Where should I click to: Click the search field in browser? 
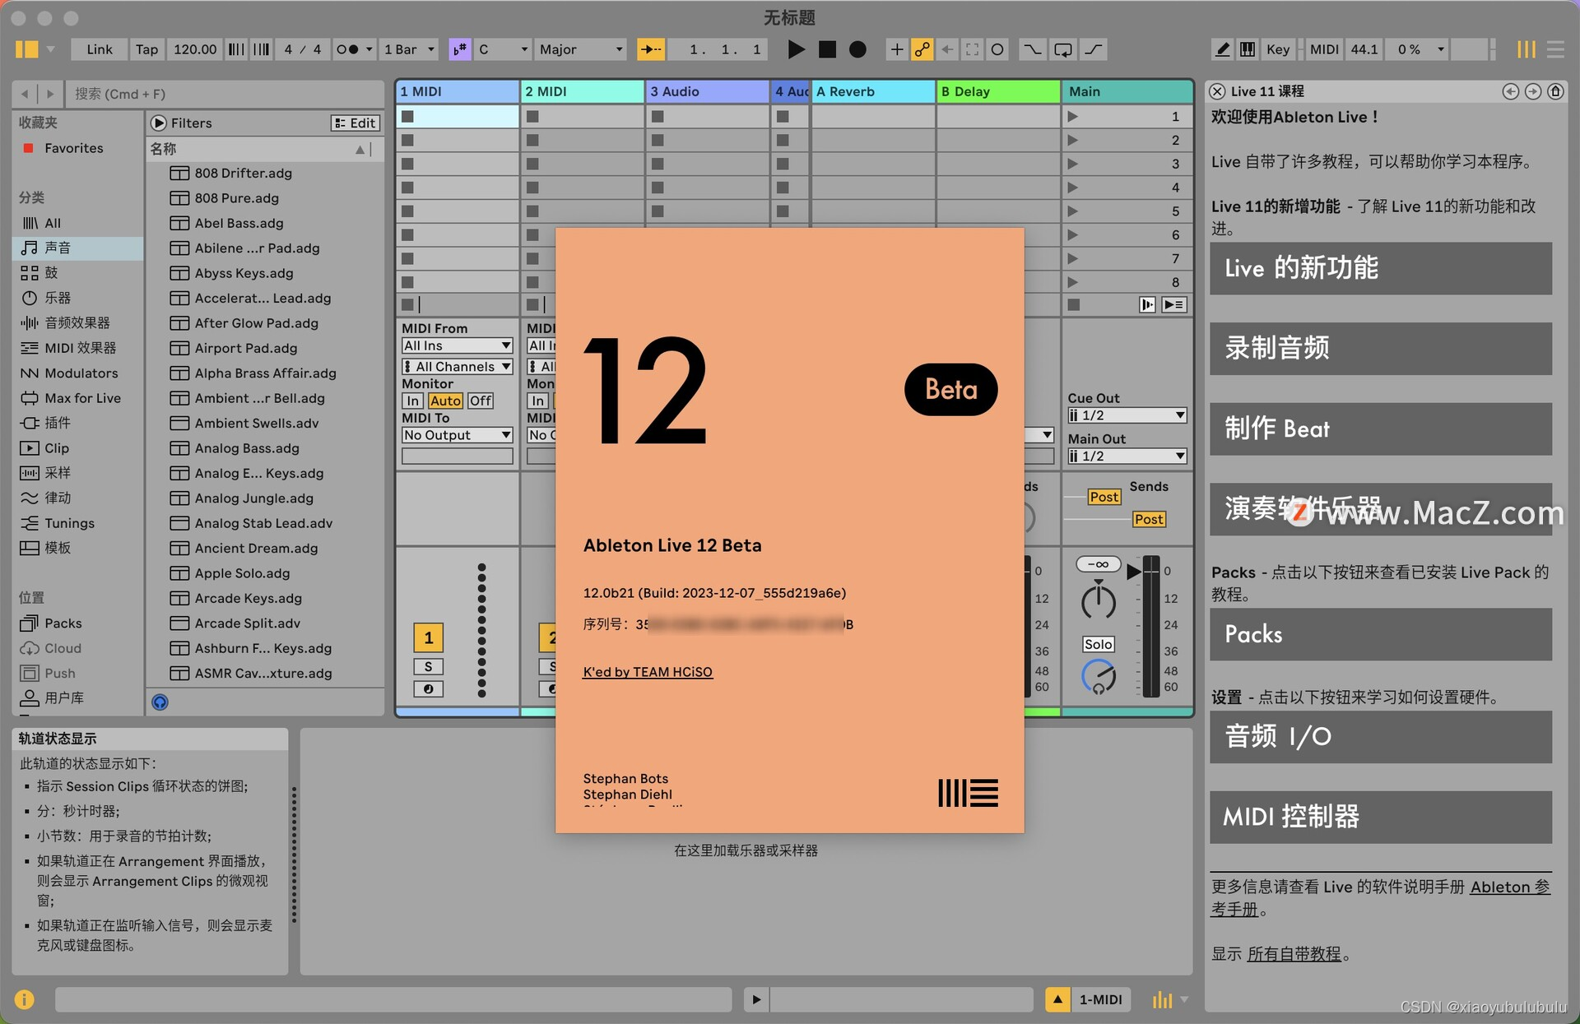pyautogui.click(x=224, y=94)
